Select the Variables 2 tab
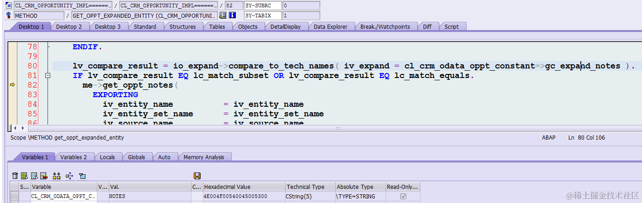 click(x=74, y=157)
